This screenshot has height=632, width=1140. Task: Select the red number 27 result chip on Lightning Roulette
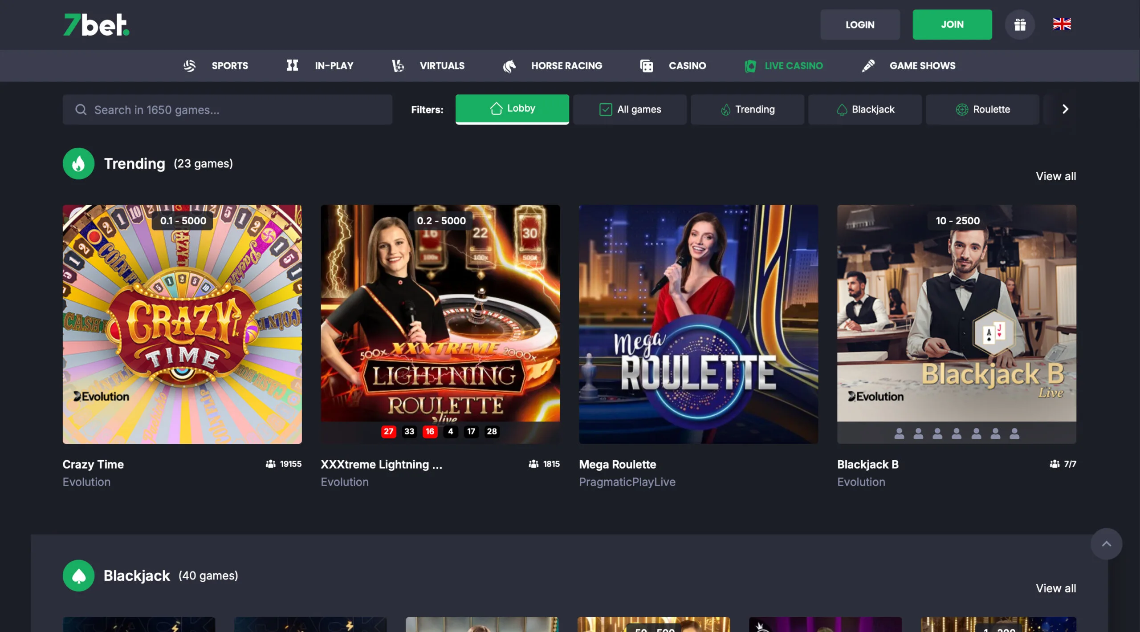click(x=388, y=431)
